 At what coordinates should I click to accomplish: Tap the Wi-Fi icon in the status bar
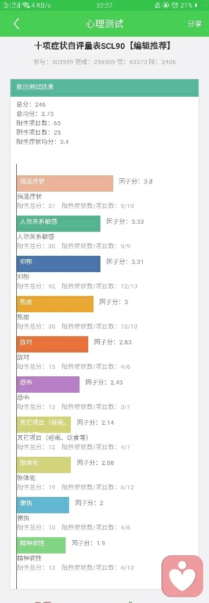[26, 5]
